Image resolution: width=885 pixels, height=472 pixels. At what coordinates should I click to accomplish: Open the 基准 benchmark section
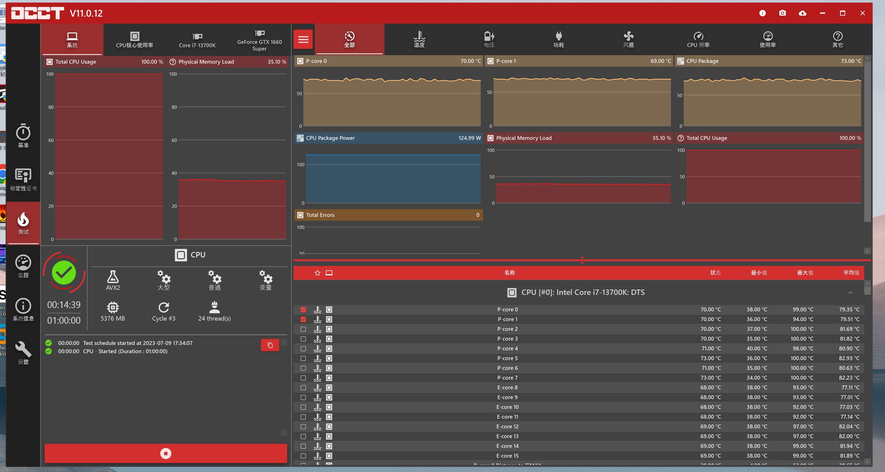click(23, 135)
